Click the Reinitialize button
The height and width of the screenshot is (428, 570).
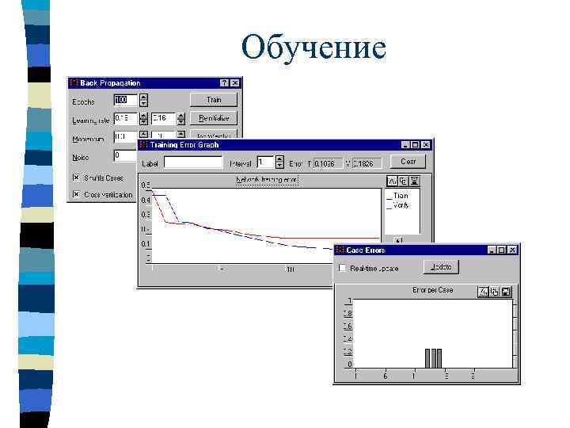214,118
